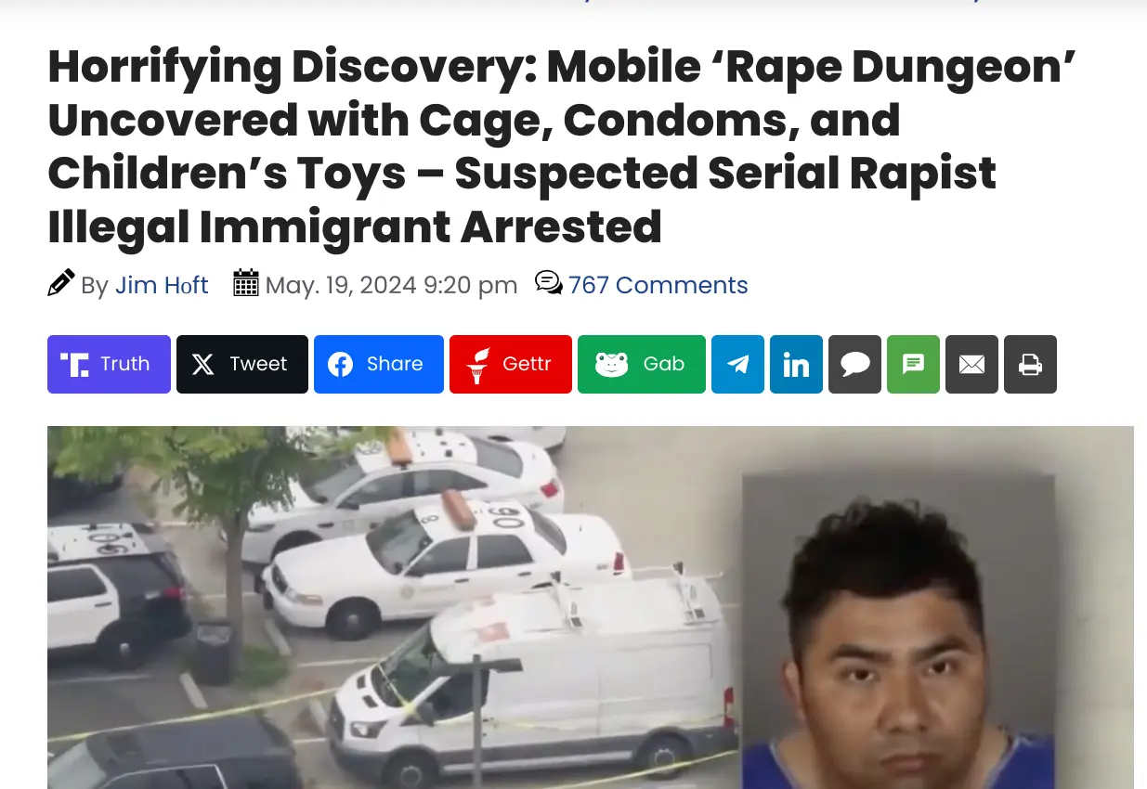Share via the Telegram paper-plane icon
This screenshot has height=789, width=1147.
point(737,364)
